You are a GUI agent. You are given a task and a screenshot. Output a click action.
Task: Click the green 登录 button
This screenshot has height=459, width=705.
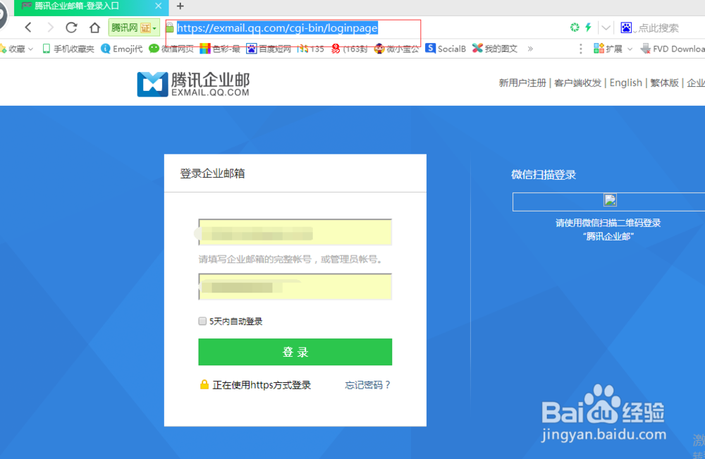click(x=295, y=352)
